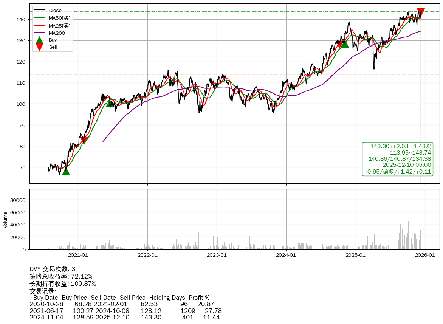
Task: Click the MA50[买] legend label
Action: pos(59,18)
